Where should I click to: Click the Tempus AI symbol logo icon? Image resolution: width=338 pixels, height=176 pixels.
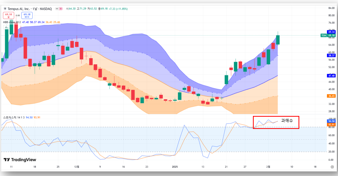click(x=5, y=9)
